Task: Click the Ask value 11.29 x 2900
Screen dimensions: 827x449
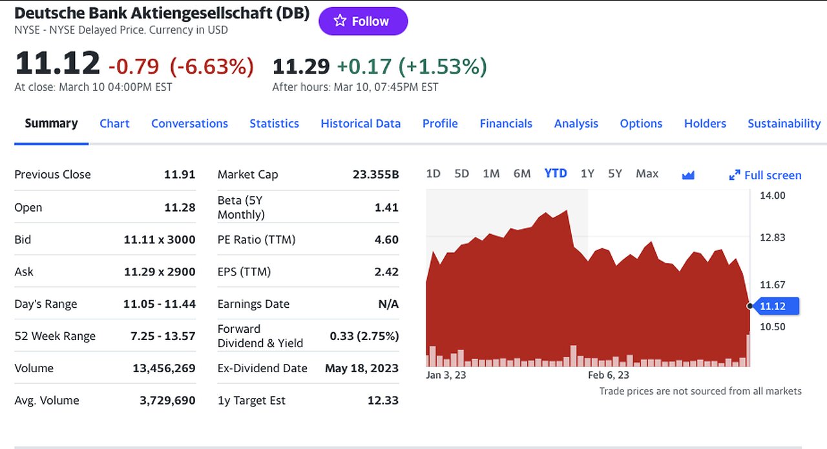Action: tap(160, 272)
